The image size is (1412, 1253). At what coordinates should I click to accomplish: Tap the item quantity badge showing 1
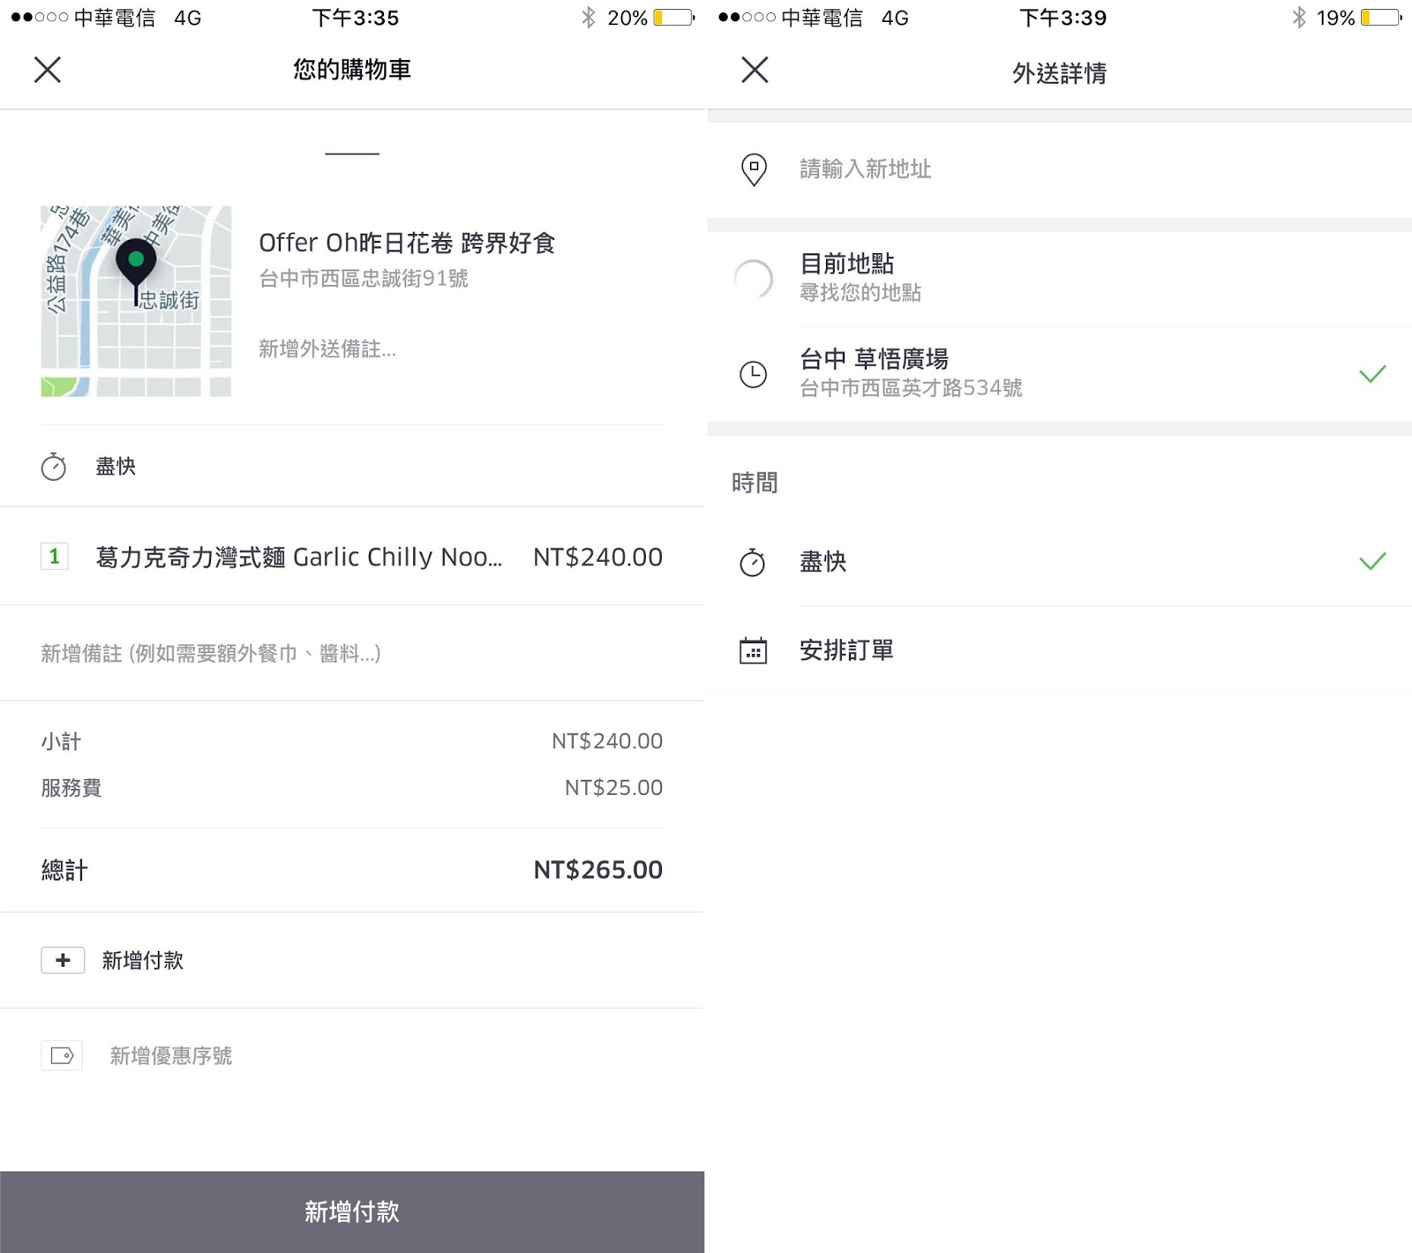55,557
